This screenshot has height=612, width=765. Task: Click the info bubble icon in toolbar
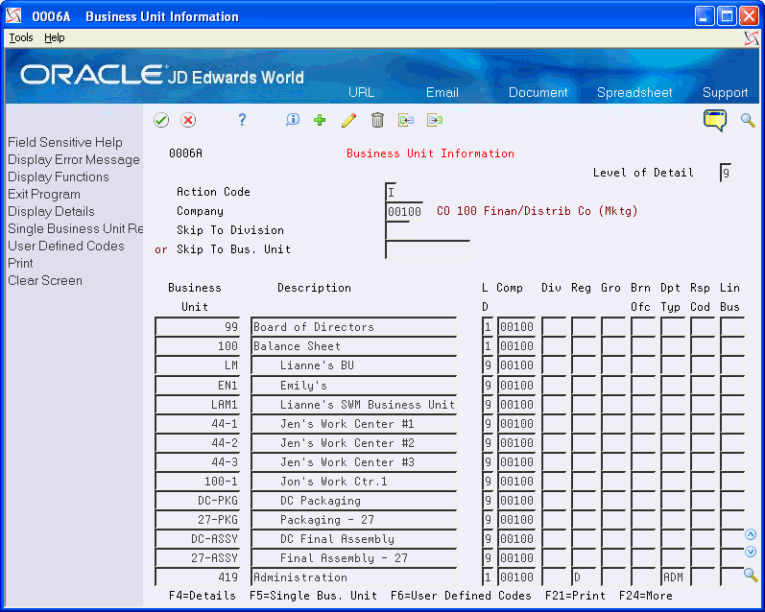pos(293,120)
